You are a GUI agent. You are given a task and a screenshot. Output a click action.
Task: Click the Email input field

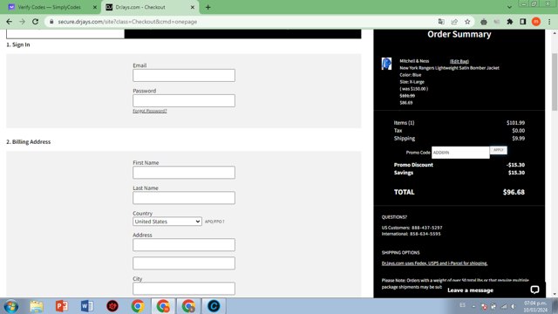coord(184,75)
